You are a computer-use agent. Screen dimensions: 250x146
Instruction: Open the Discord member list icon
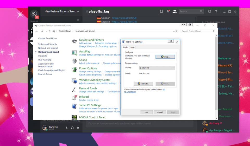coord(174,11)
